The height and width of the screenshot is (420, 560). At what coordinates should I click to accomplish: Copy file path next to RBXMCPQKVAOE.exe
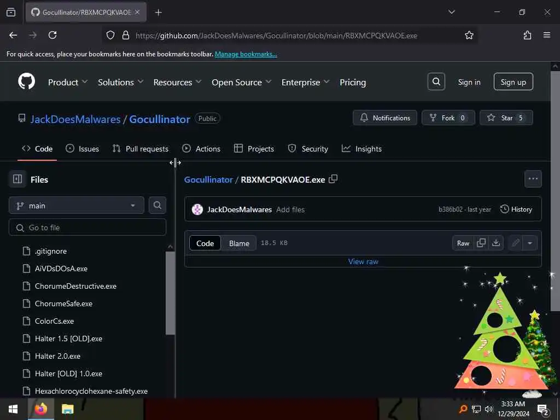coord(333,179)
